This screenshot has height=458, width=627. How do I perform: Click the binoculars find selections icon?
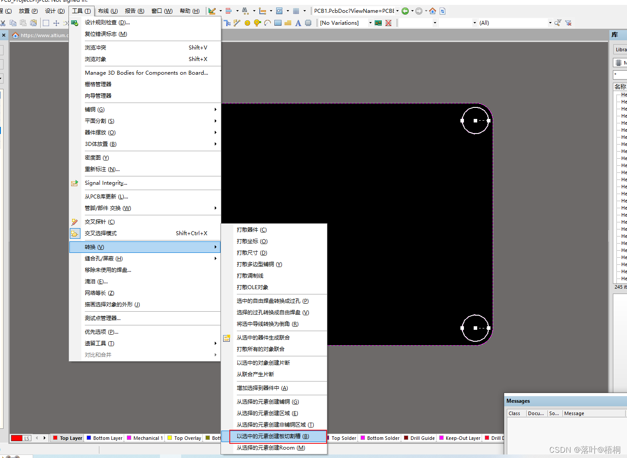click(x=245, y=11)
